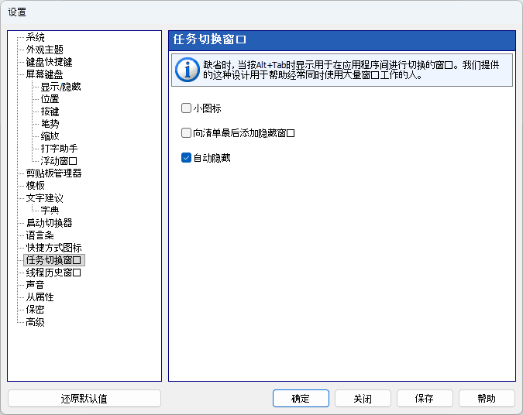Open the 笔势 settings entry
Viewport: 523px width, 415px height.
pyautogui.click(x=50, y=124)
